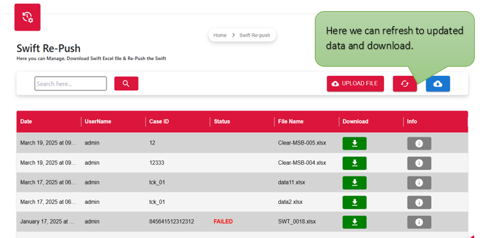Go to Home in the breadcrumb
Screen dimensions: 482x238
pyautogui.click(x=220, y=35)
